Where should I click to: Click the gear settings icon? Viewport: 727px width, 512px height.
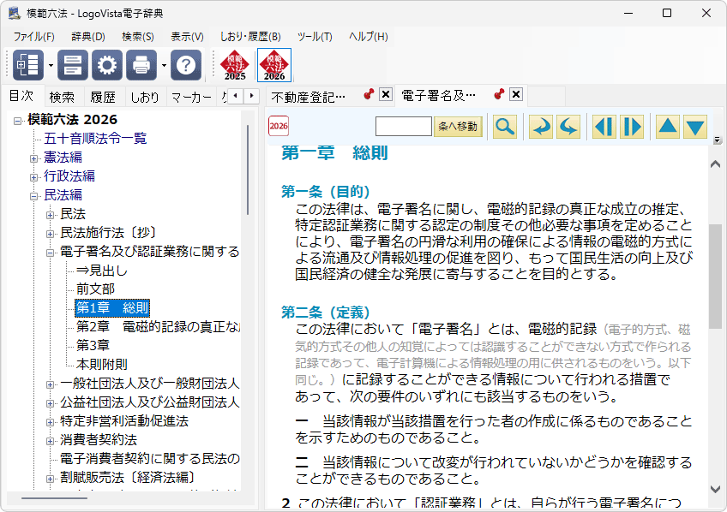(x=107, y=65)
